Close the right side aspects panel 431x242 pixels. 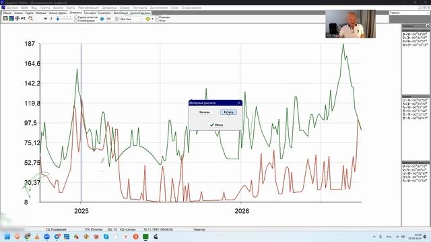coord(427,26)
